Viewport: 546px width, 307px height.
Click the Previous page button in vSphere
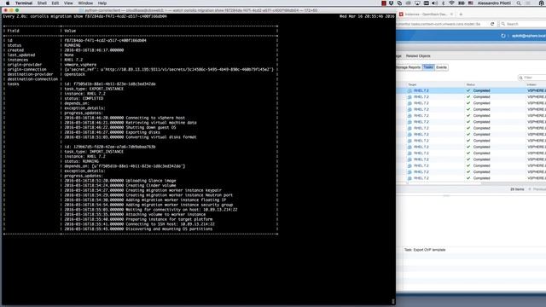pos(537,189)
